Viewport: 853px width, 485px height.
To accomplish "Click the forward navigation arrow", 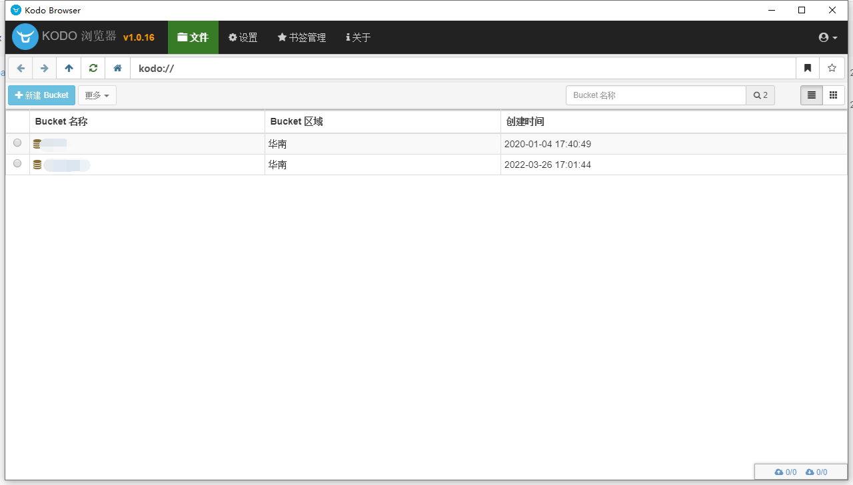I will [45, 68].
